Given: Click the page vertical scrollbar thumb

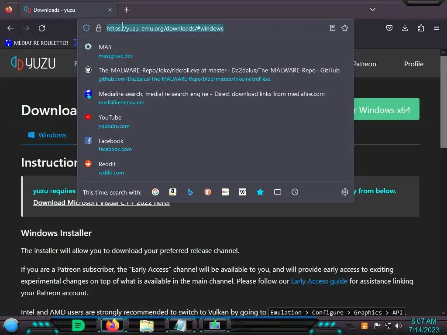Looking at the screenshot, I should point(444,101).
